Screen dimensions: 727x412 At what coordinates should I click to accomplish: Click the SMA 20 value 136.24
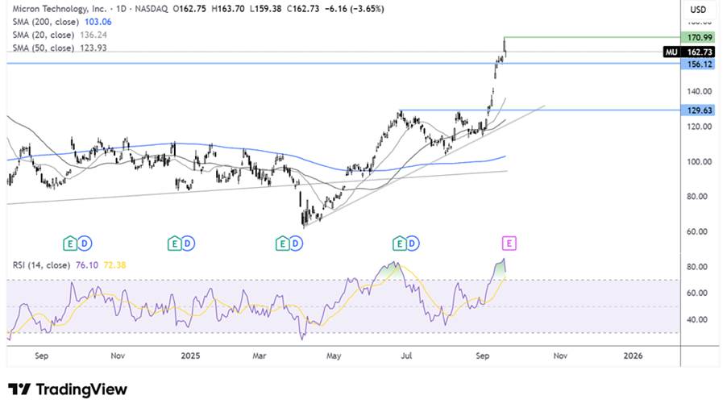click(93, 35)
